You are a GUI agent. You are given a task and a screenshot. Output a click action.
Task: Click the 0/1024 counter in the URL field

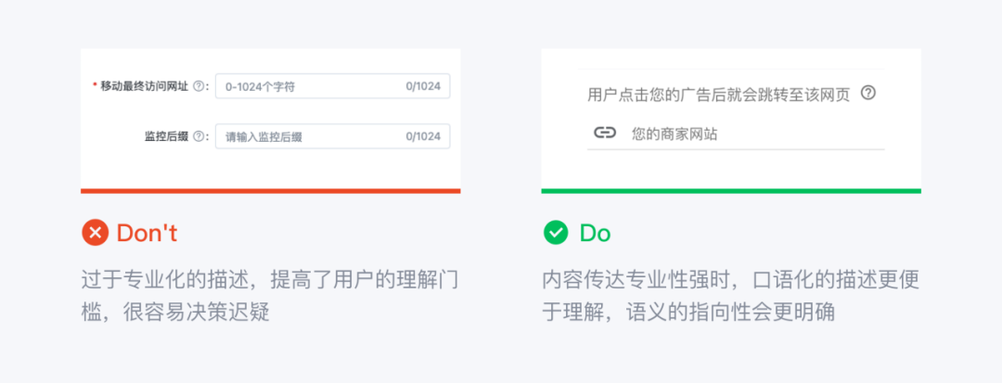point(423,86)
